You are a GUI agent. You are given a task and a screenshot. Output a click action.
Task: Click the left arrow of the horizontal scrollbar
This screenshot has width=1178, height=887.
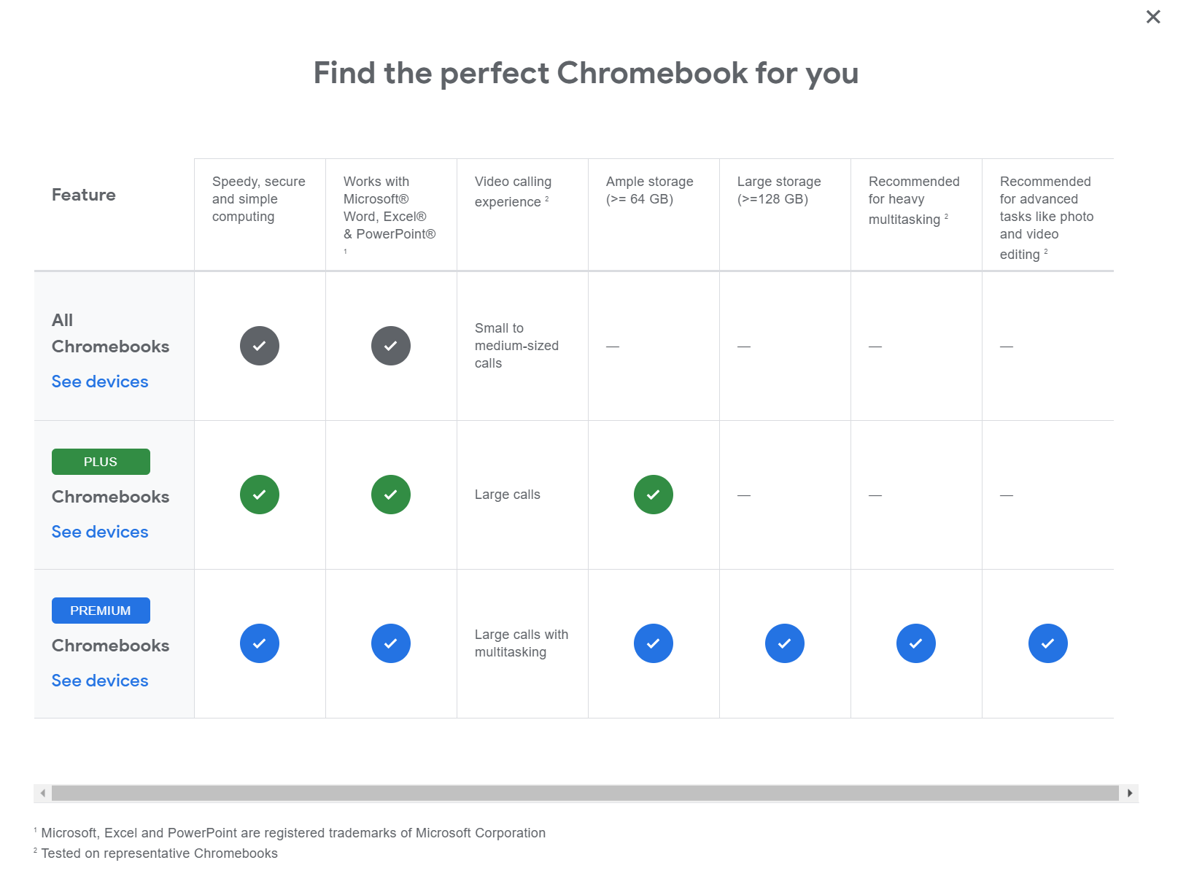pos(42,793)
